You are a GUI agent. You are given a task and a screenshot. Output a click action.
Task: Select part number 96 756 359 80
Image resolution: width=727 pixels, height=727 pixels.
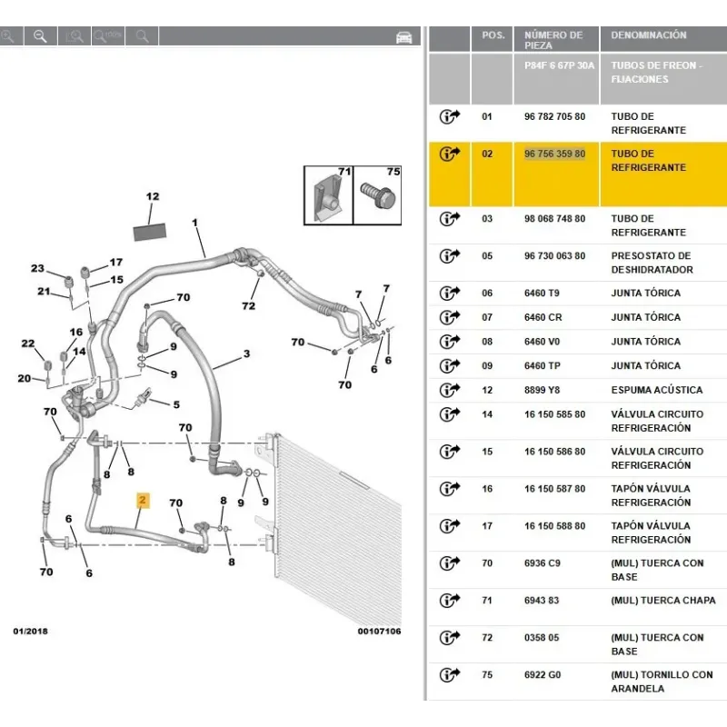[x=554, y=154]
